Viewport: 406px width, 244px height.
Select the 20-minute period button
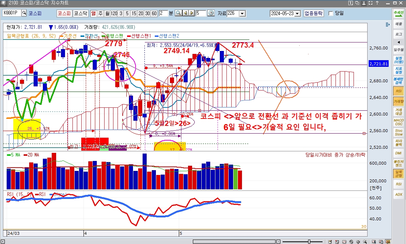click(141, 13)
